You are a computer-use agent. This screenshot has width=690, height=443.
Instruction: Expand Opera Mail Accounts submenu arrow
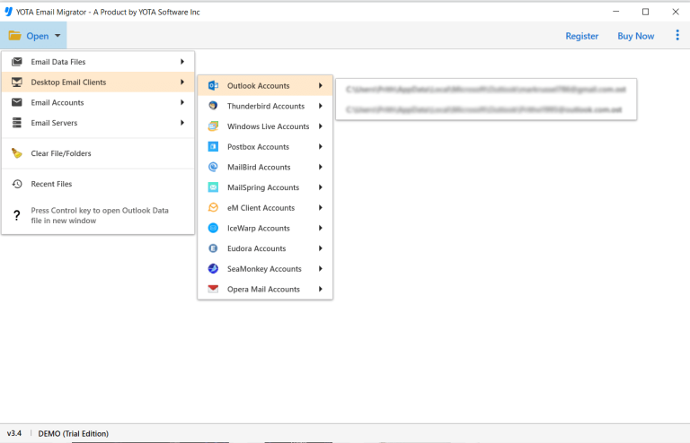[x=321, y=289]
